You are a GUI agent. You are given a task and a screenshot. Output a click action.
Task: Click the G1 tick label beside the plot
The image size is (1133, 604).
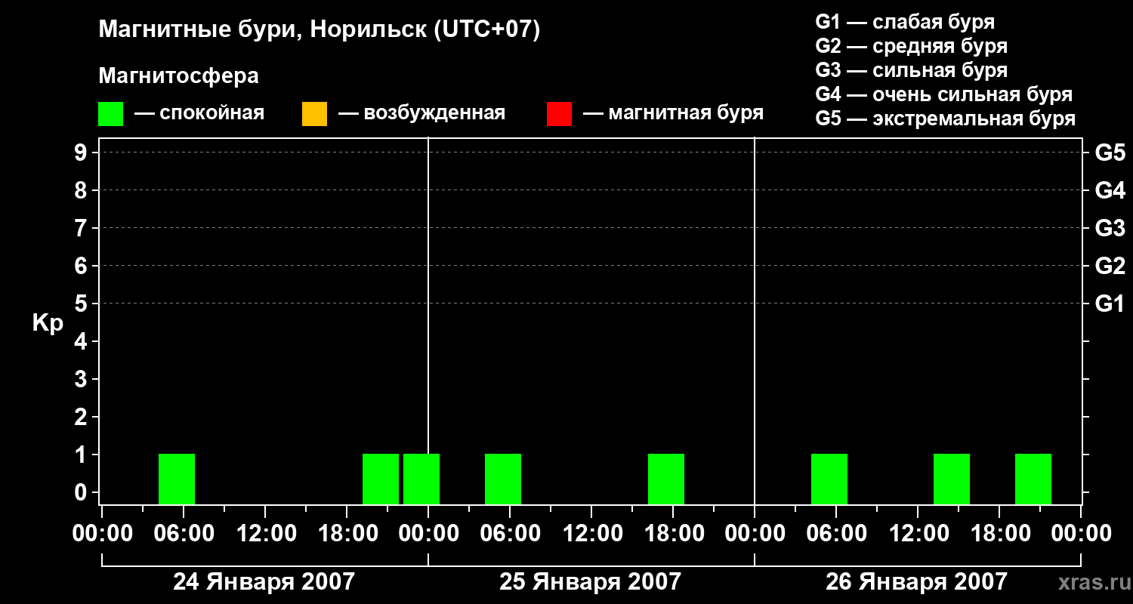coord(1110,304)
